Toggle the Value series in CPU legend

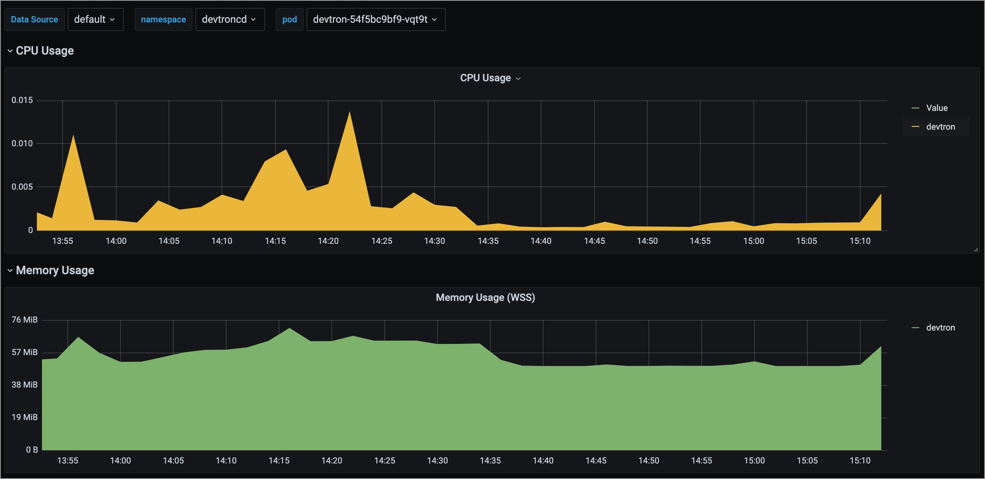pyautogui.click(x=936, y=108)
